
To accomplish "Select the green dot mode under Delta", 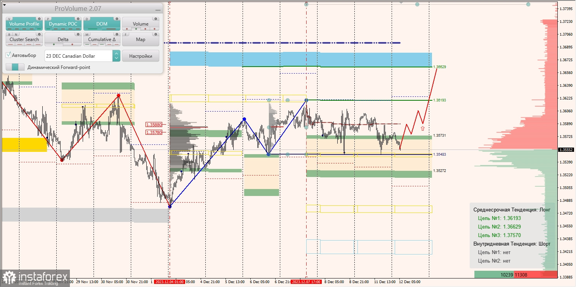I will (54, 45).
